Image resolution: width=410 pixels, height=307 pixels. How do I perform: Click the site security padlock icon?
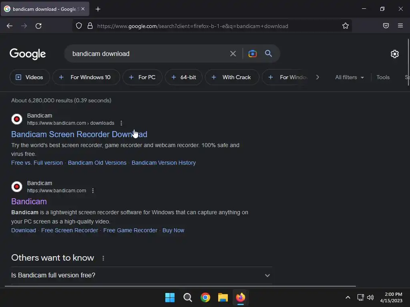pyautogui.click(x=90, y=26)
